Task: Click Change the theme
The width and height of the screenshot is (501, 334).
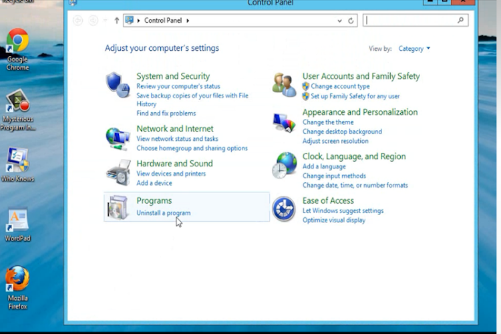Action: point(328,122)
